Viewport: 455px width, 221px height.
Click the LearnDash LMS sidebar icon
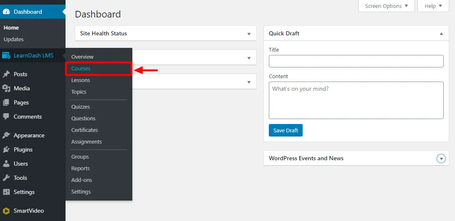[6, 55]
